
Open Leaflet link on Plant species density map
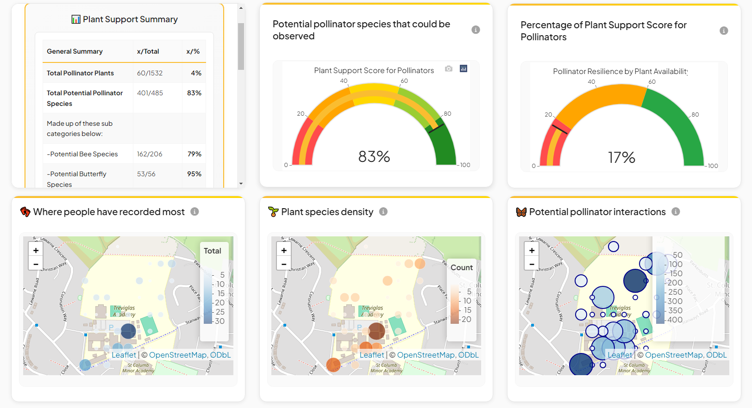tap(372, 355)
